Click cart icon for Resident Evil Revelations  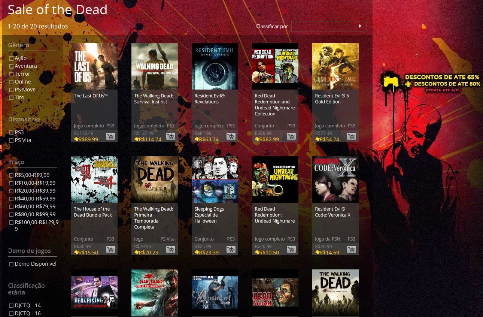(231, 136)
